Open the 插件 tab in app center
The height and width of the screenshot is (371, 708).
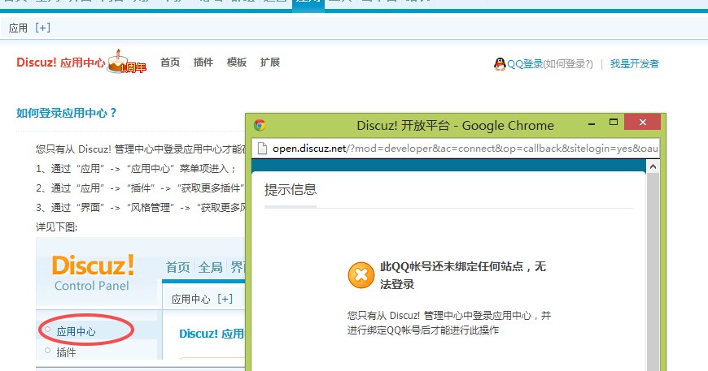tap(203, 63)
